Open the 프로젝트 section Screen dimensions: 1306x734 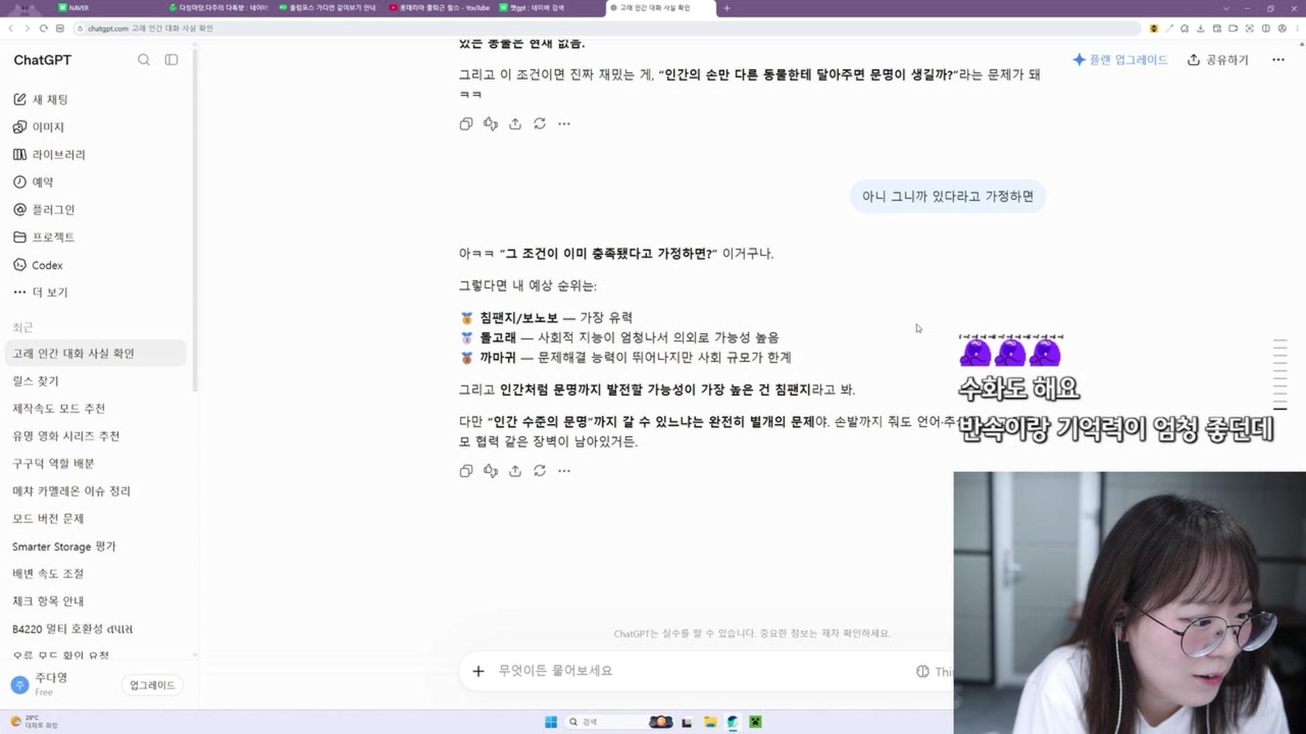[95, 237]
